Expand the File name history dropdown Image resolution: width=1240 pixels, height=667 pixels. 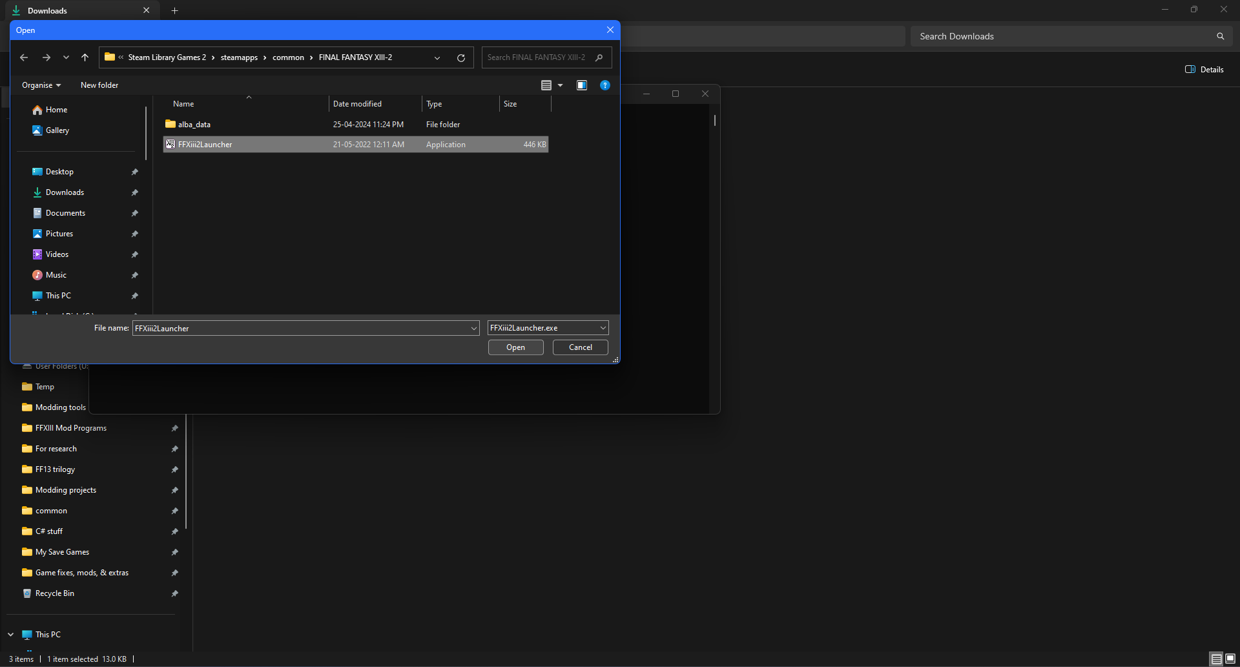474,328
